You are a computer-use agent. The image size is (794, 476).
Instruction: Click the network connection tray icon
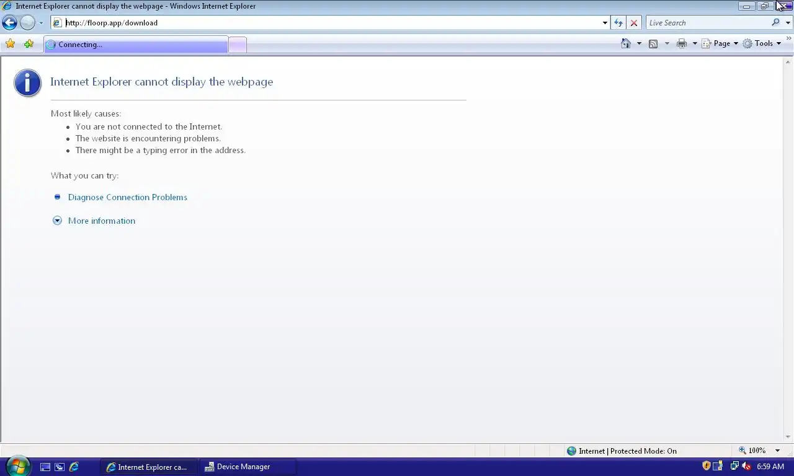point(734,466)
